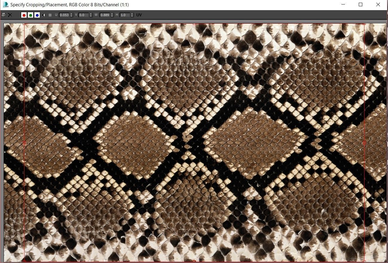Click the right-middle crop region handle

(364, 143)
